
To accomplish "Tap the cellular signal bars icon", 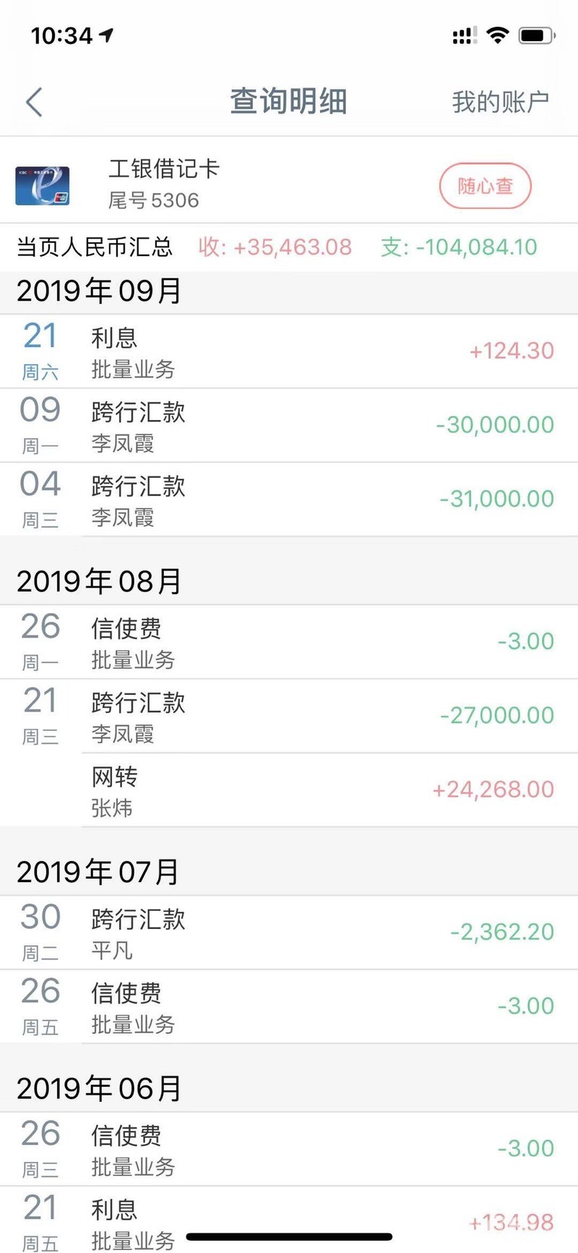I will tap(464, 35).
